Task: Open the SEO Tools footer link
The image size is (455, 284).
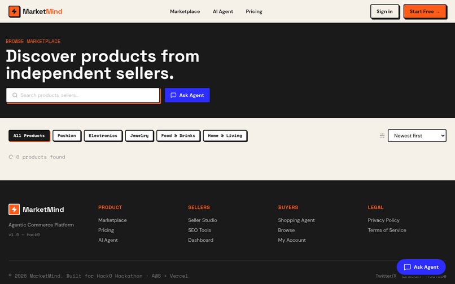Action: tap(199, 230)
